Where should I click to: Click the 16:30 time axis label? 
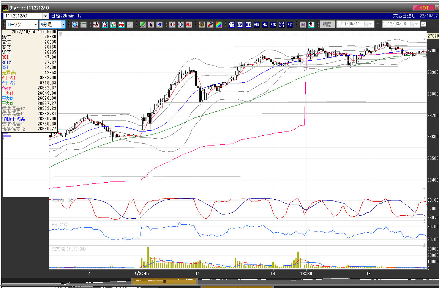click(x=306, y=274)
